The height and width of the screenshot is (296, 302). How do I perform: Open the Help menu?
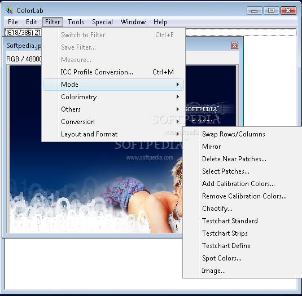pos(160,22)
